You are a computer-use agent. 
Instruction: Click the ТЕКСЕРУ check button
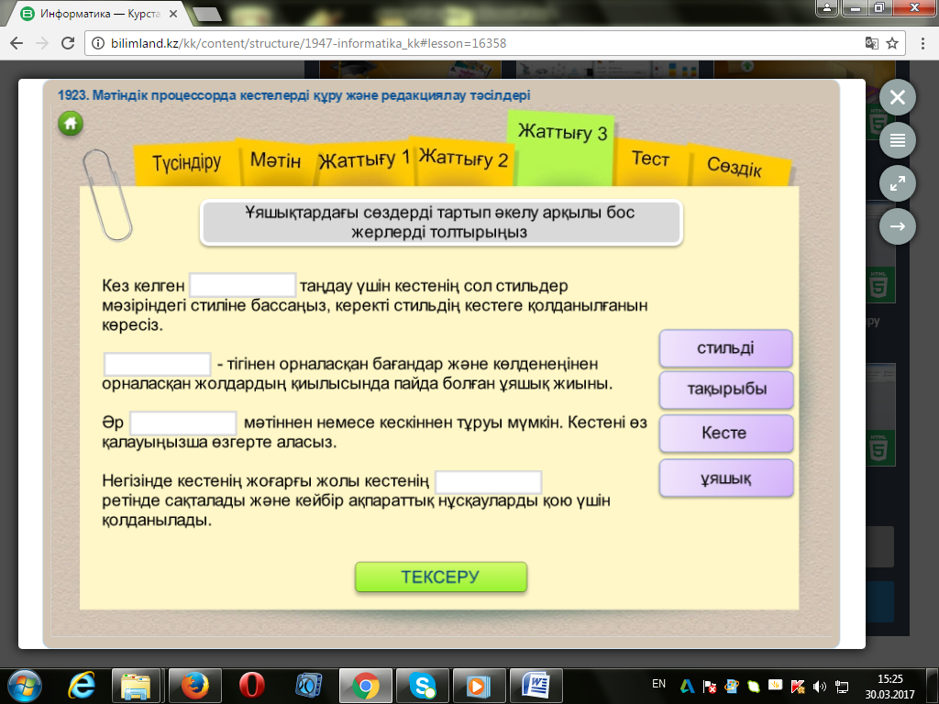(x=441, y=577)
